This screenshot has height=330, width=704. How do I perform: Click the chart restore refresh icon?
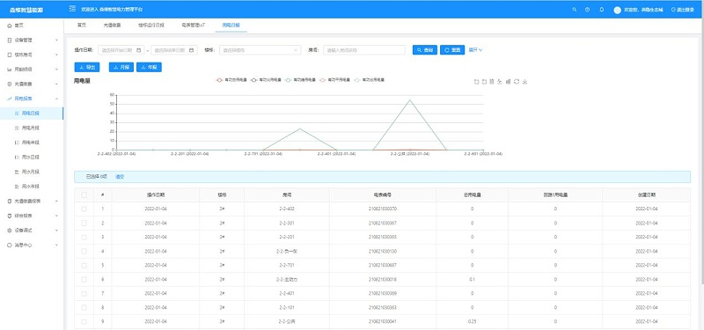click(x=517, y=81)
